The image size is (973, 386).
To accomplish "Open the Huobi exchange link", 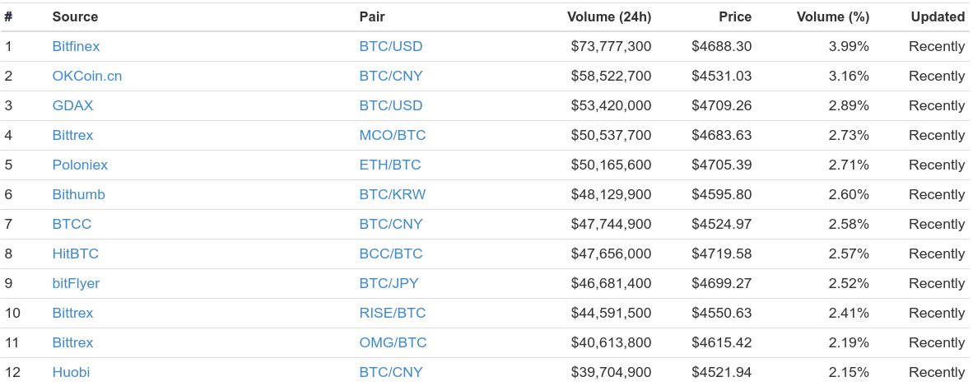I will (71, 372).
